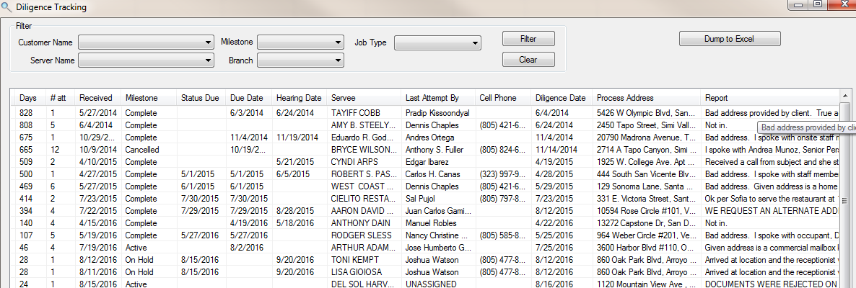Click the Cancelled milestone cell
The height and width of the screenshot is (288, 856).
point(149,149)
